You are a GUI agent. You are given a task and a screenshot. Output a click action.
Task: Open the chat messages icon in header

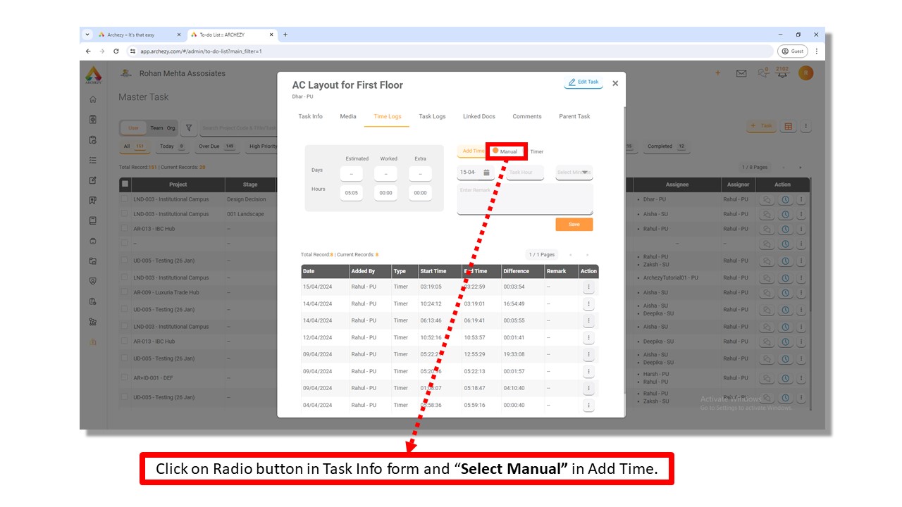click(764, 73)
